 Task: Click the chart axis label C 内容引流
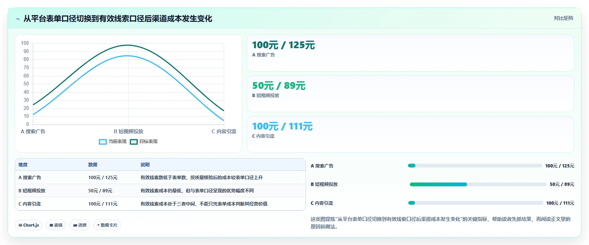tap(224, 131)
